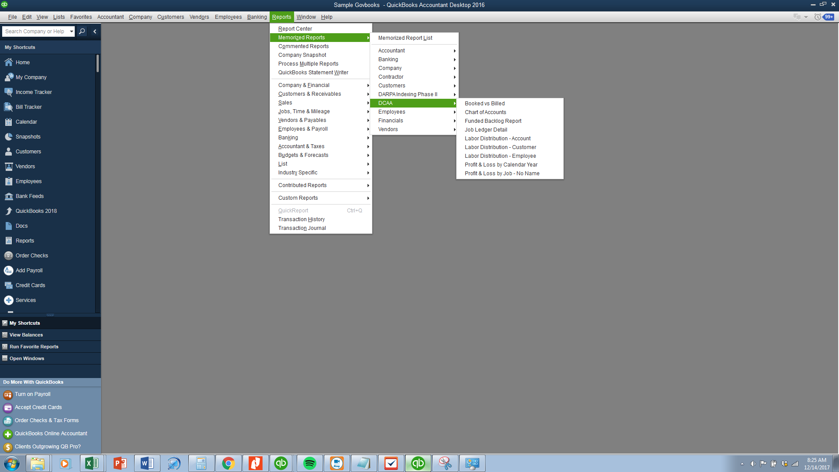Expand DARPA Indexing Phase II group
Screen dimensions: 839x472
[414, 94]
